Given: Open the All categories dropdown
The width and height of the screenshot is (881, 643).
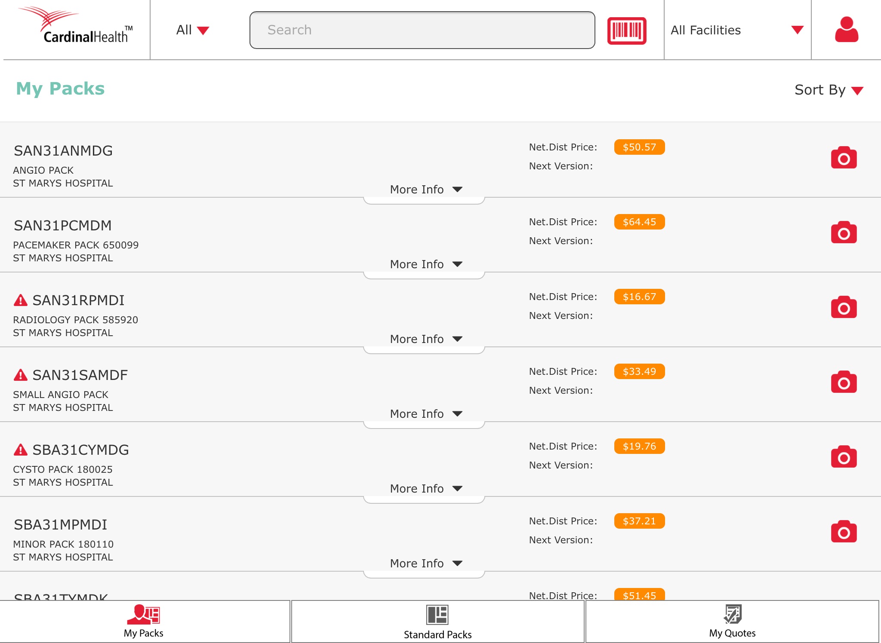Looking at the screenshot, I should (x=191, y=29).
